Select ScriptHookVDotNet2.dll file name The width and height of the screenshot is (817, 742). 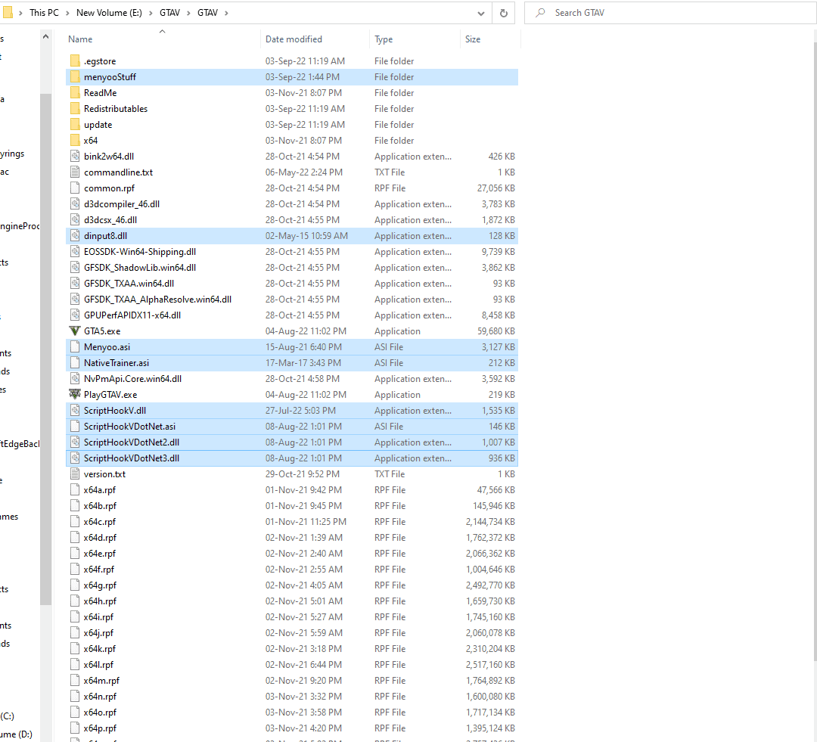[x=132, y=442]
